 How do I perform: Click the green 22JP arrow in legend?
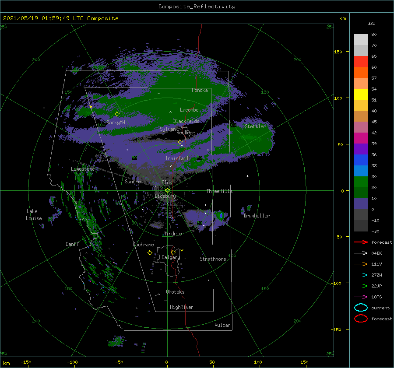[361, 286]
